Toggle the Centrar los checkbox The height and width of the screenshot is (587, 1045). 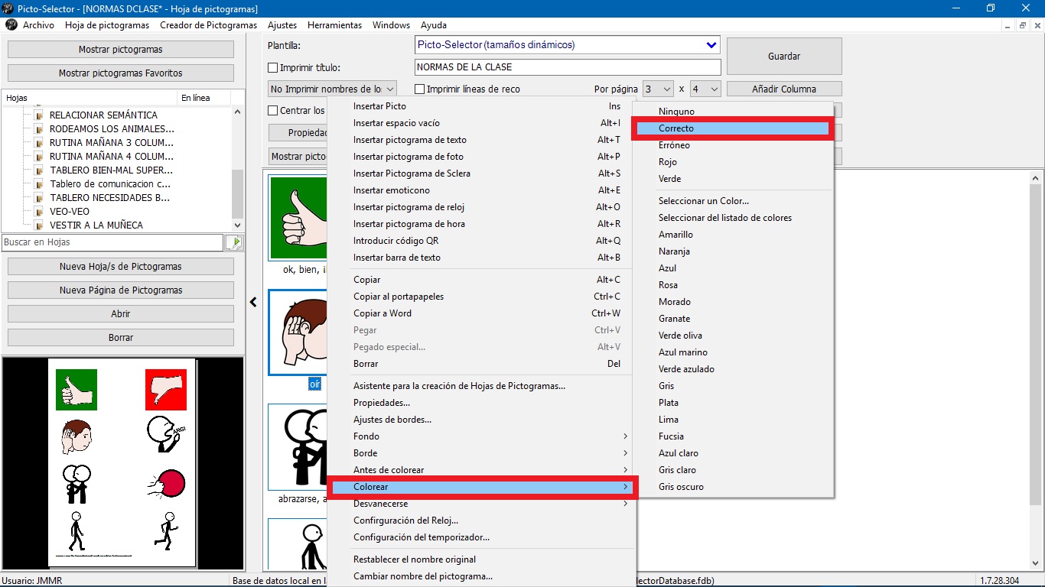(x=272, y=110)
